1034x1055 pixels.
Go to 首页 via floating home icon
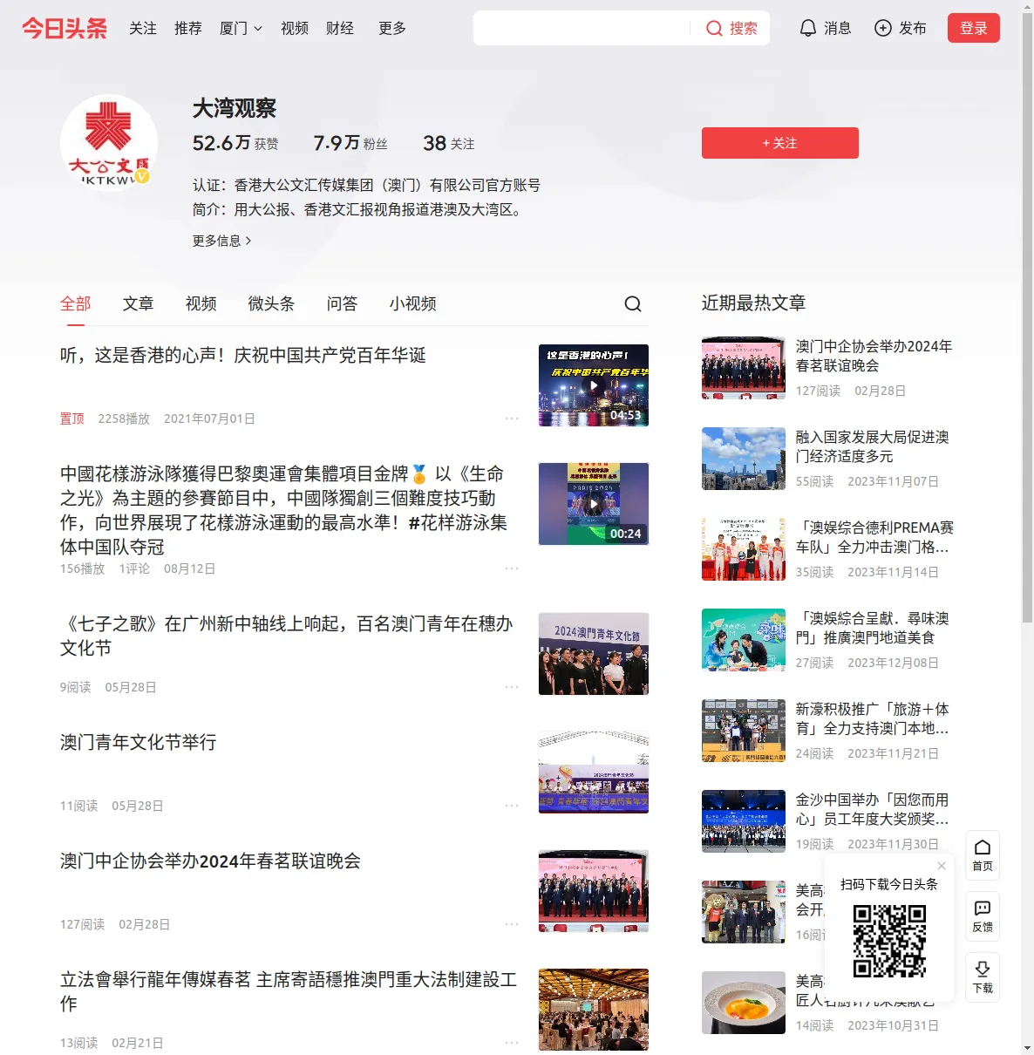click(983, 854)
